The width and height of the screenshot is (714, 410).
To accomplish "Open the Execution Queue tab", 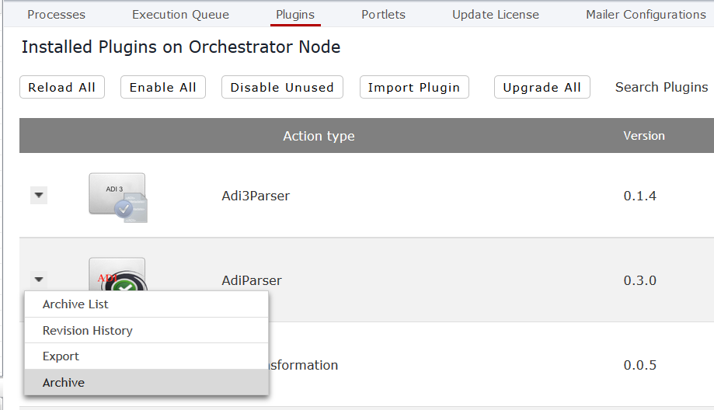I will 181,15.
